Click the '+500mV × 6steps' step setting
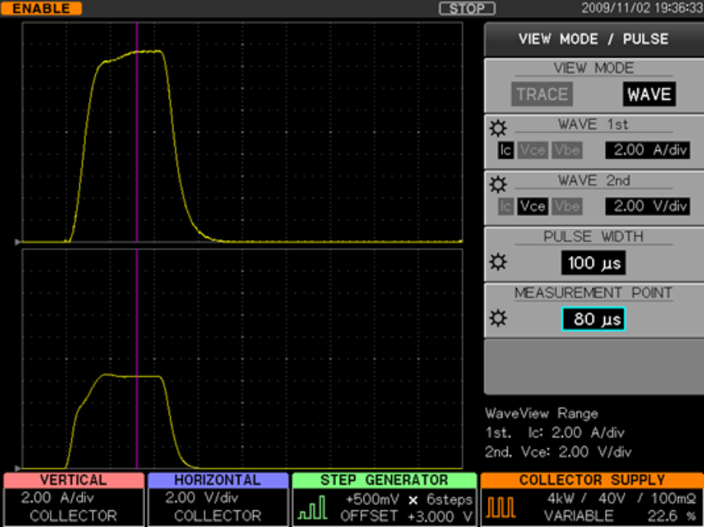 pos(409,499)
